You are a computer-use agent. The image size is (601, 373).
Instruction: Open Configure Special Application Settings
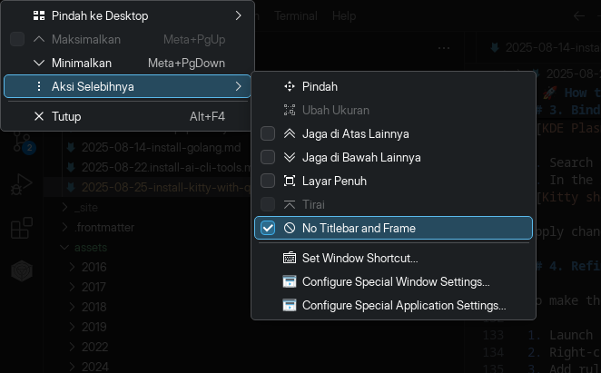click(393, 305)
